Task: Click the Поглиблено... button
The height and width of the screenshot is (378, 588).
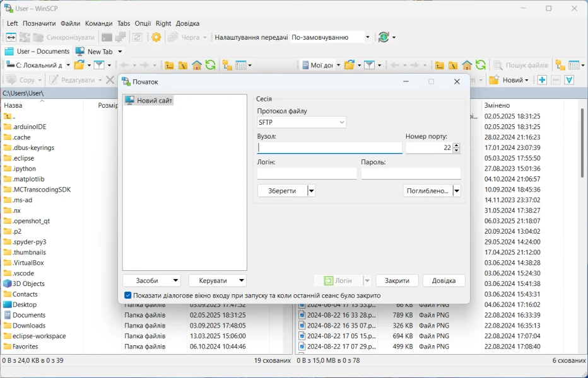Action: tap(428, 191)
